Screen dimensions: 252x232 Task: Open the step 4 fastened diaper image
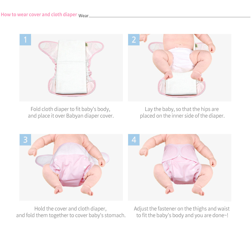pos(180,167)
